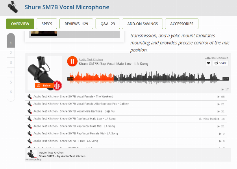Jump to section 3 in side navigator
The height and width of the screenshot is (169, 237).
(x=11, y=62)
